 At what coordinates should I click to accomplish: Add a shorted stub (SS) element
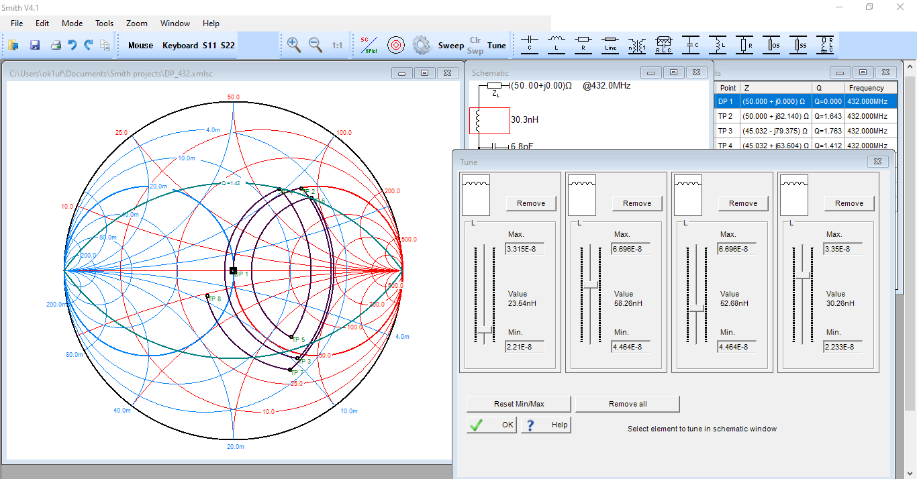[x=798, y=45]
